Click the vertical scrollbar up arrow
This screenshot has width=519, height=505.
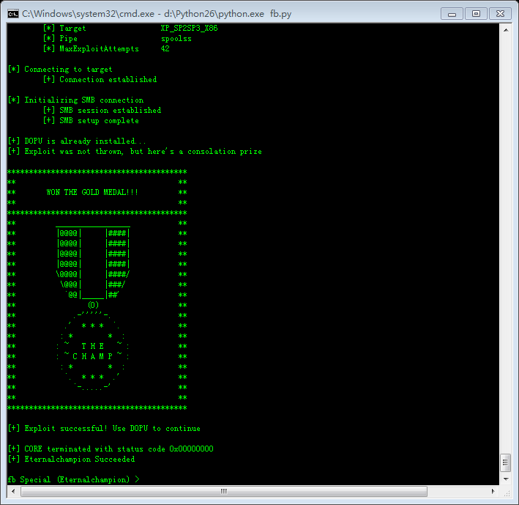[x=505, y=29]
